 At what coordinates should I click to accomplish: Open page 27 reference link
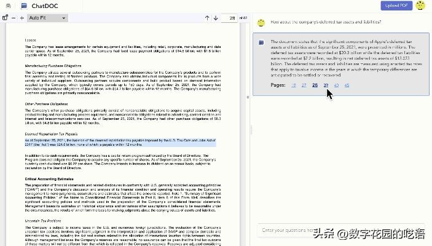(x=304, y=85)
